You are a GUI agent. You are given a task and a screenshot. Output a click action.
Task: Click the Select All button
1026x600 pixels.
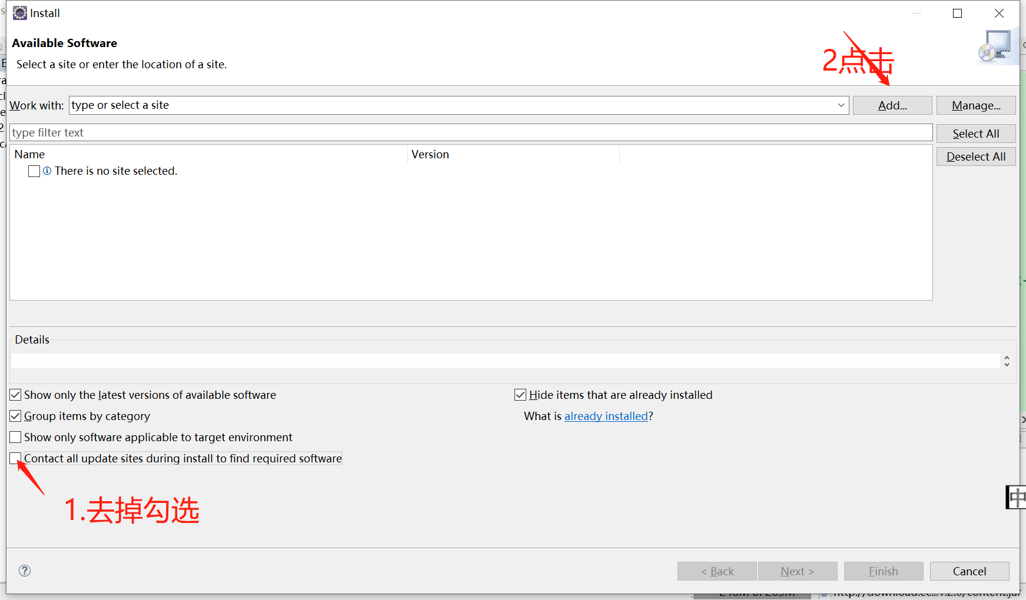tap(976, 134)
